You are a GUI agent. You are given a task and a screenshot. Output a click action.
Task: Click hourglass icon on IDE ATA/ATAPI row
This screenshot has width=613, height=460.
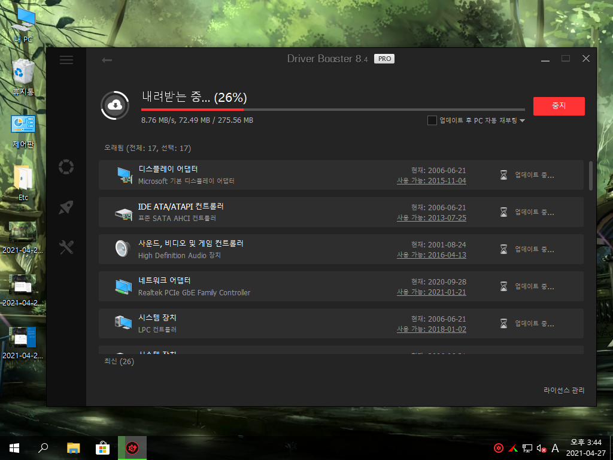click(503, 212)
